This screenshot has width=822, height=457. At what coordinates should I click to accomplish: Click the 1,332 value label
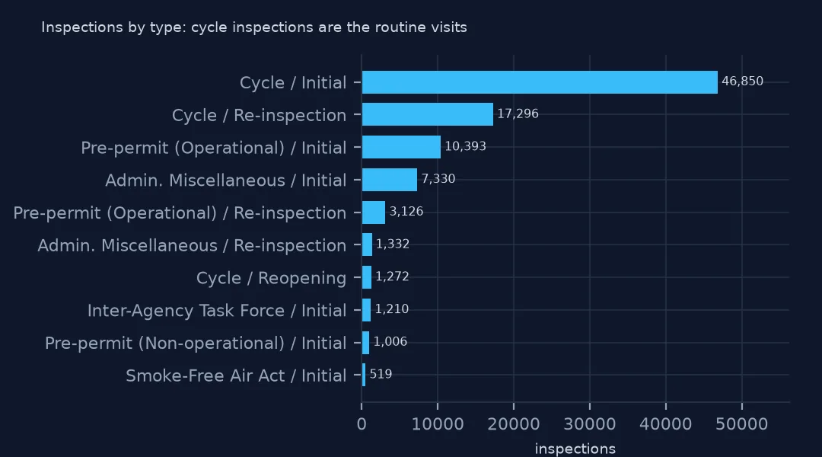click(x=393, y=244)
